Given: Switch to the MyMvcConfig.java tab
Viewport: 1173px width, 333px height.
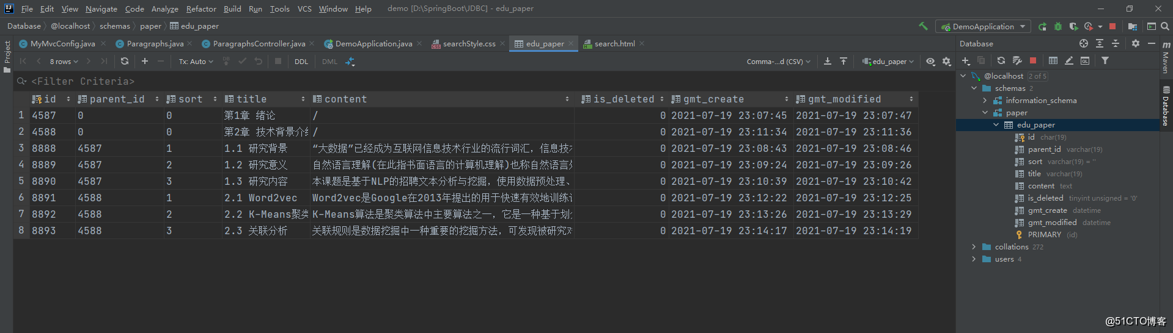Looking at the screenshot, I should click(62, 43).
